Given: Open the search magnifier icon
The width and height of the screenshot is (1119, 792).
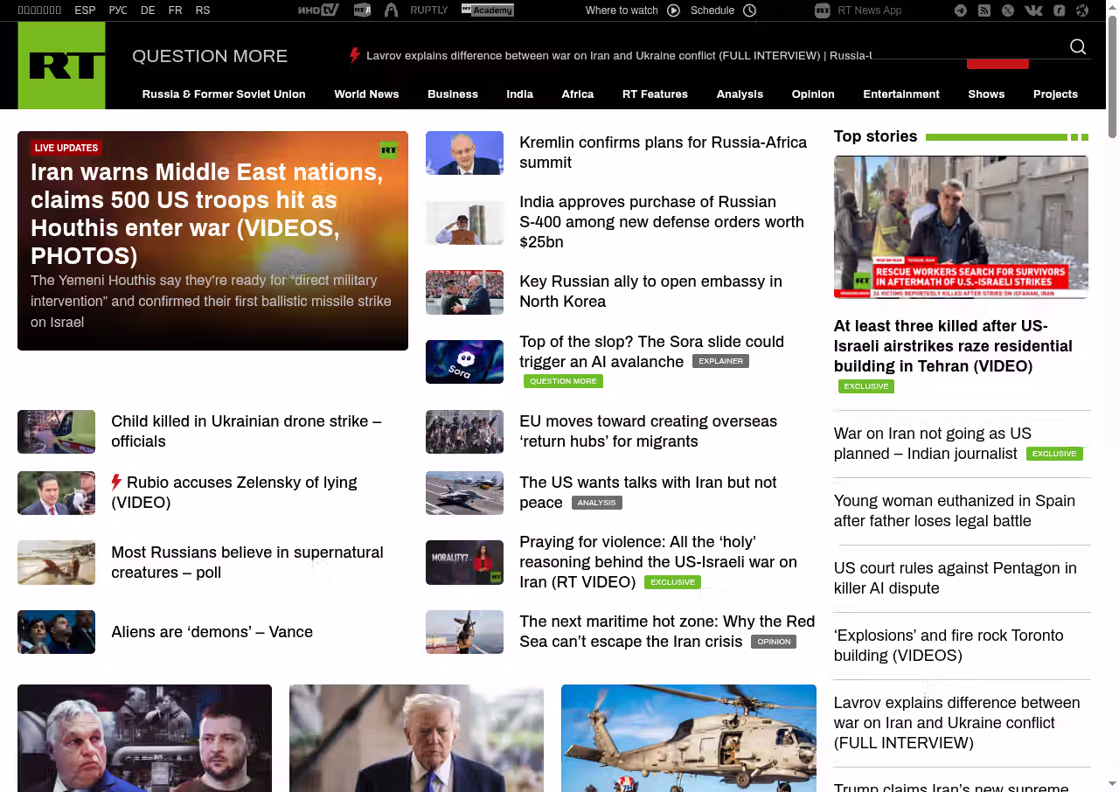Looking at the screenshot, I should (1078, 47).
